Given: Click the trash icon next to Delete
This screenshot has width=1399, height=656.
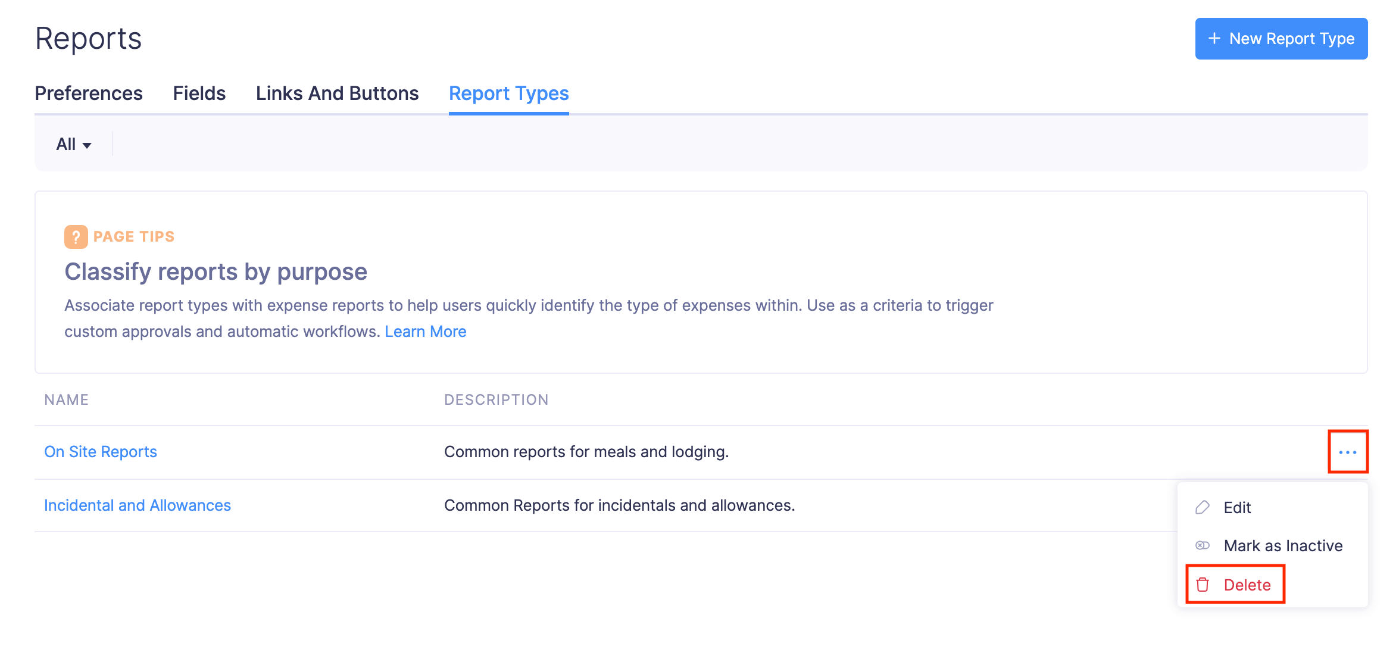Looking at the screenshot, I should tap(1203, 585).
